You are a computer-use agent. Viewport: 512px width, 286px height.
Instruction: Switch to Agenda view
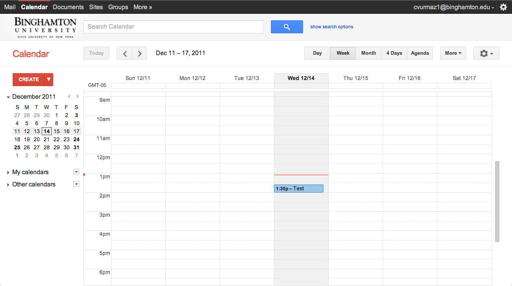(x=419, y=53)
